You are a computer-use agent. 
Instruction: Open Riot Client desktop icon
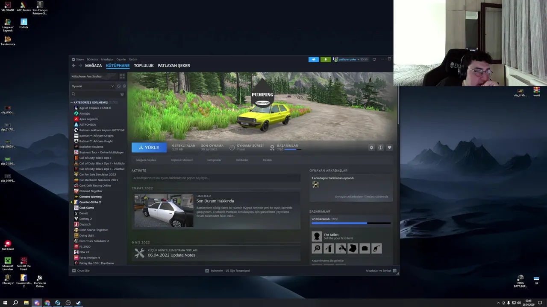(x=8, y=245)
